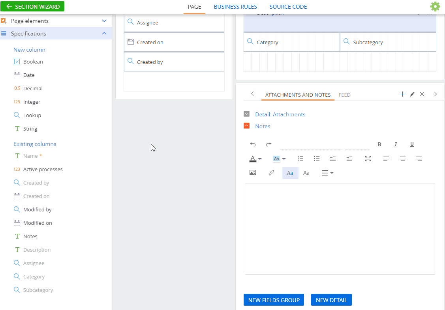Click the New Detail button
445x310 pixels.
(x=331, y=300)
